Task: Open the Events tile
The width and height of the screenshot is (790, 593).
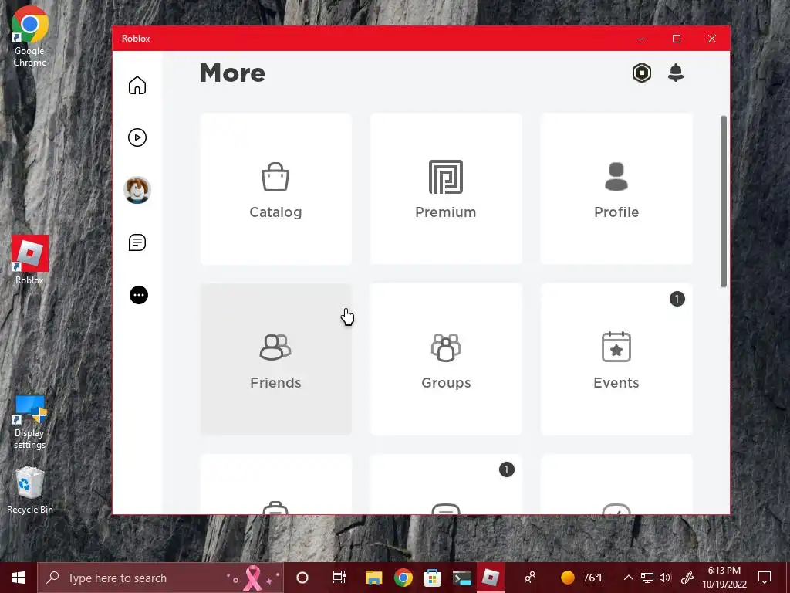Action: pyautogui.click(x=616, y=359)
